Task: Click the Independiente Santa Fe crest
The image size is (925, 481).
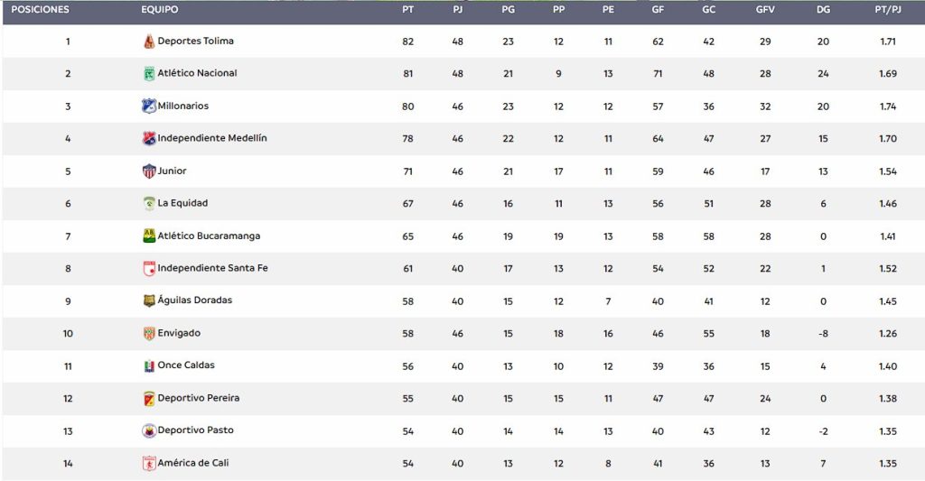Action: point(149,268)
